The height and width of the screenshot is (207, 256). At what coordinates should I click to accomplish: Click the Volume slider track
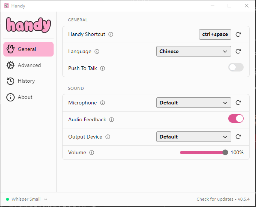point(202,152)
